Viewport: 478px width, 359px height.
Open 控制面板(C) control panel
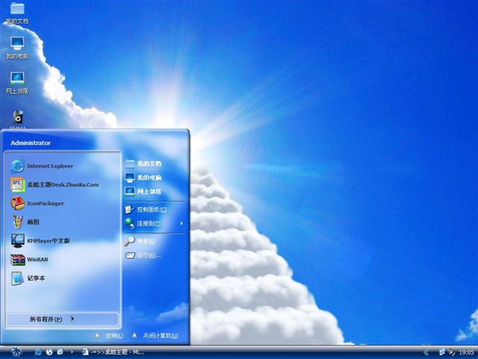coord(146,209)
